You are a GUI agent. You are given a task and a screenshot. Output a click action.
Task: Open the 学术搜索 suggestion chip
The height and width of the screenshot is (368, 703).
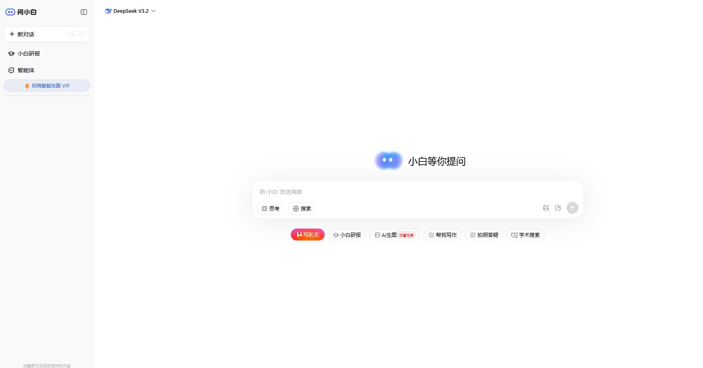(525, 235)
